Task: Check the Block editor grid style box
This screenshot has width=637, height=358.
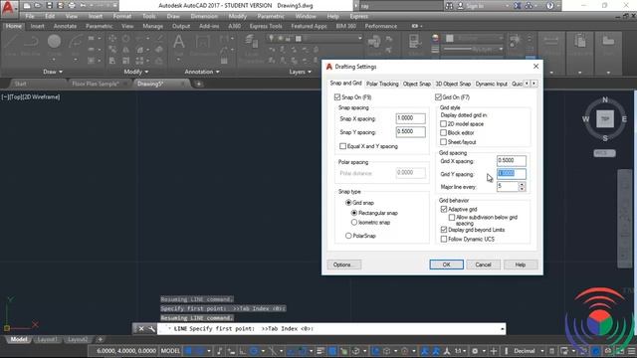Action: (x=443, y=132)
